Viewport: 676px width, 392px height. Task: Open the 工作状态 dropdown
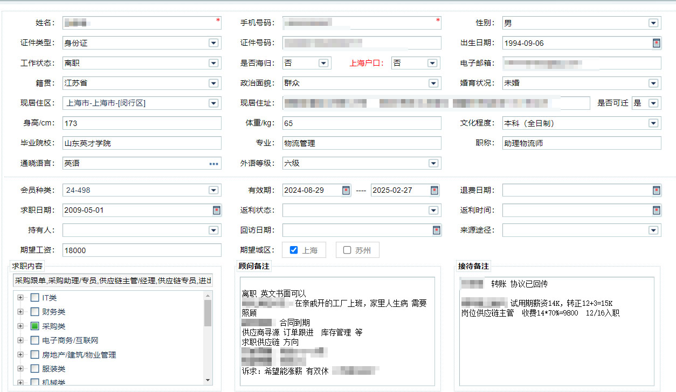click(213, 63)
